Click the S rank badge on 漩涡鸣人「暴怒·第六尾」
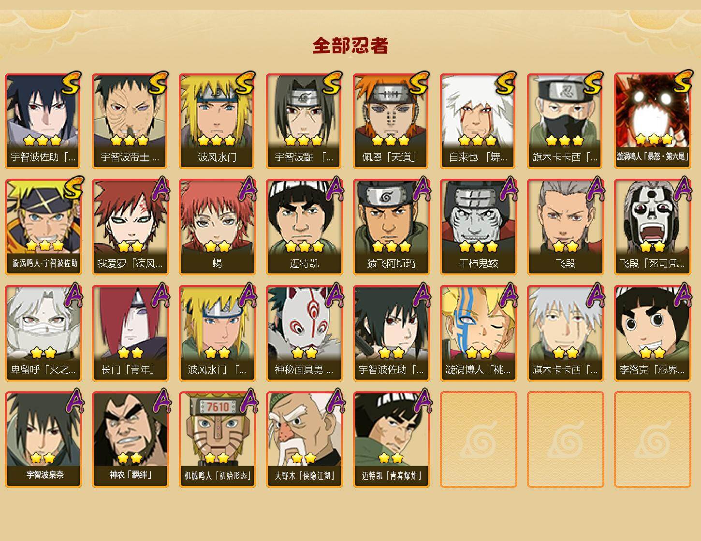Image resolution: width=701 pixels, height=541 pixels. [x=683, y=81]
